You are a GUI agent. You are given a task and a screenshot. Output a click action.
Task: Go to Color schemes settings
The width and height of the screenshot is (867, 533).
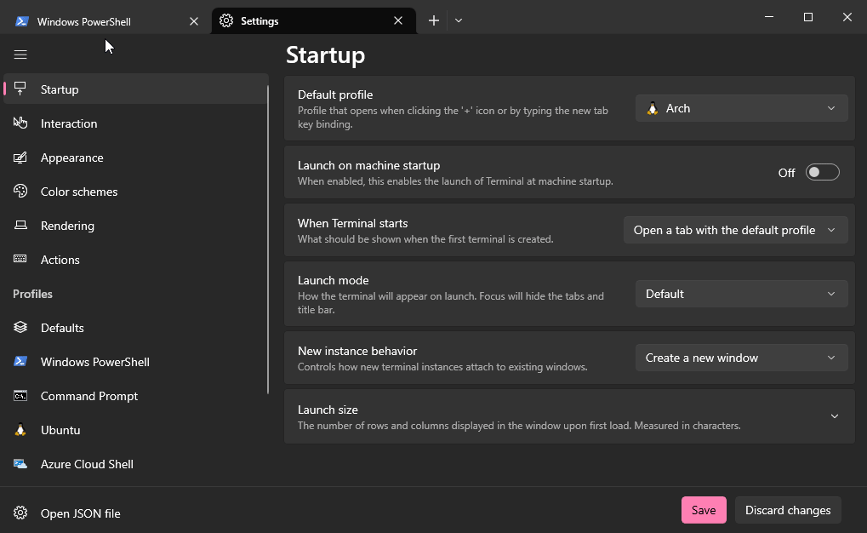click(x=78, y=192)
